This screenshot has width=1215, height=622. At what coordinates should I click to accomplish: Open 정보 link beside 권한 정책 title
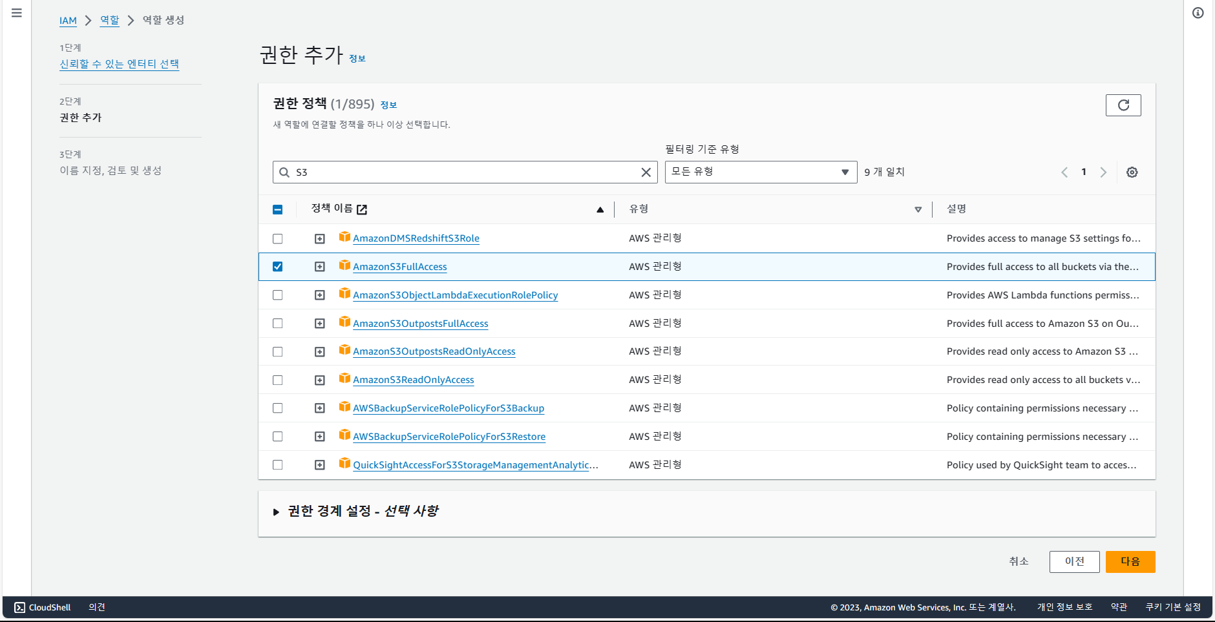pos(388,105)
